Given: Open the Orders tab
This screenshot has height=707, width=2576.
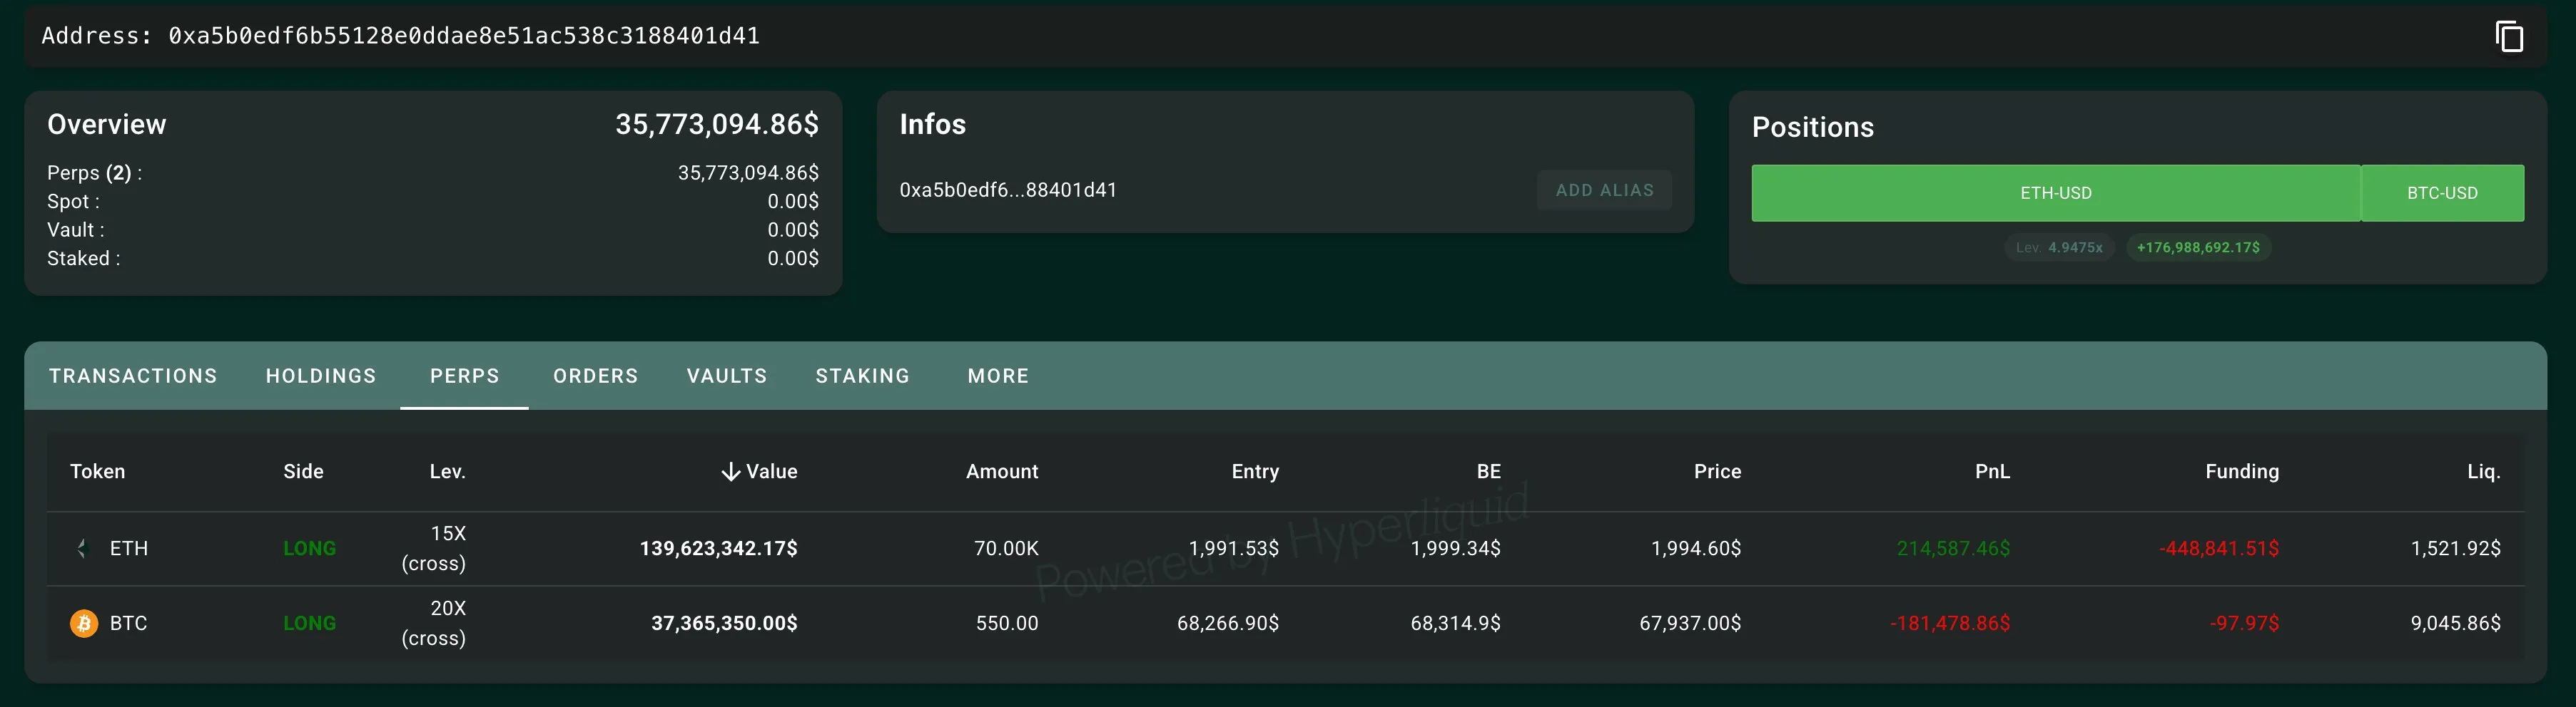Looking at the screenshot, I should coord(595,376).
